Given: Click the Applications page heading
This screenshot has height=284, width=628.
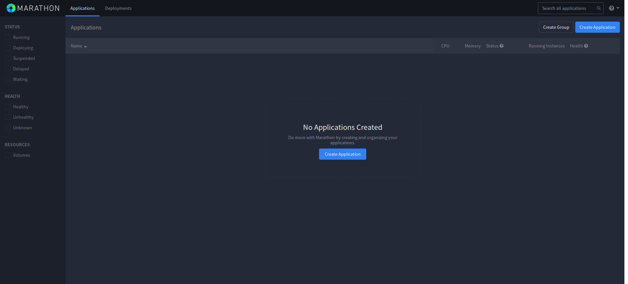Looking at the screenshot, I should coord(86,27).
